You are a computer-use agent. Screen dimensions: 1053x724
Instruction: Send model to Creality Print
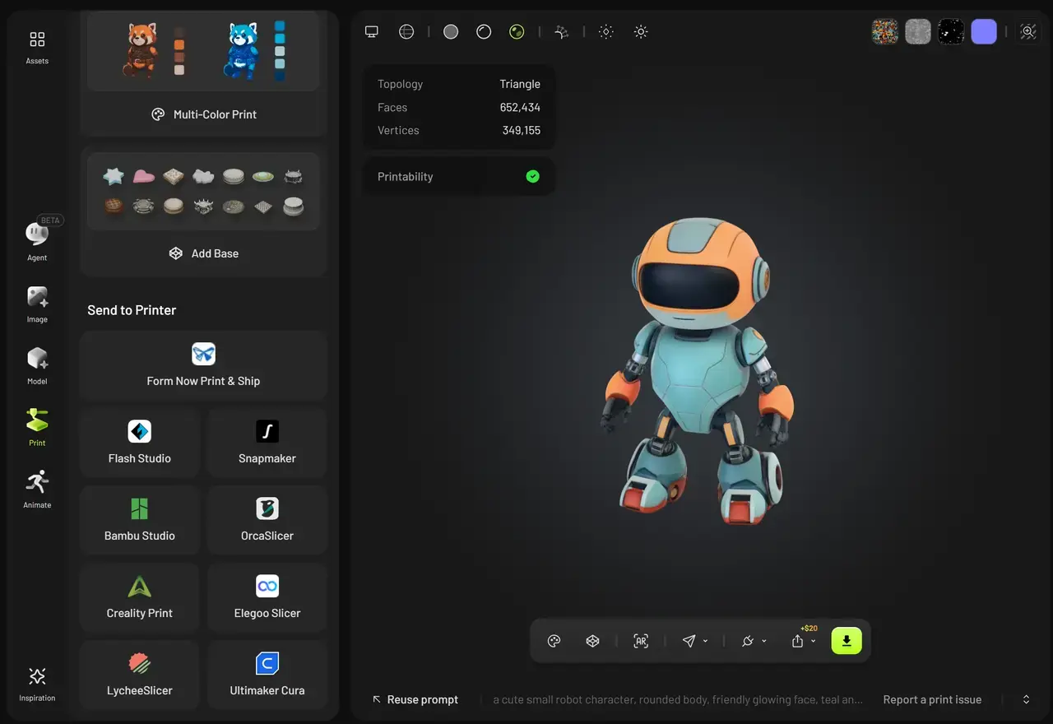tap(140, 597)
